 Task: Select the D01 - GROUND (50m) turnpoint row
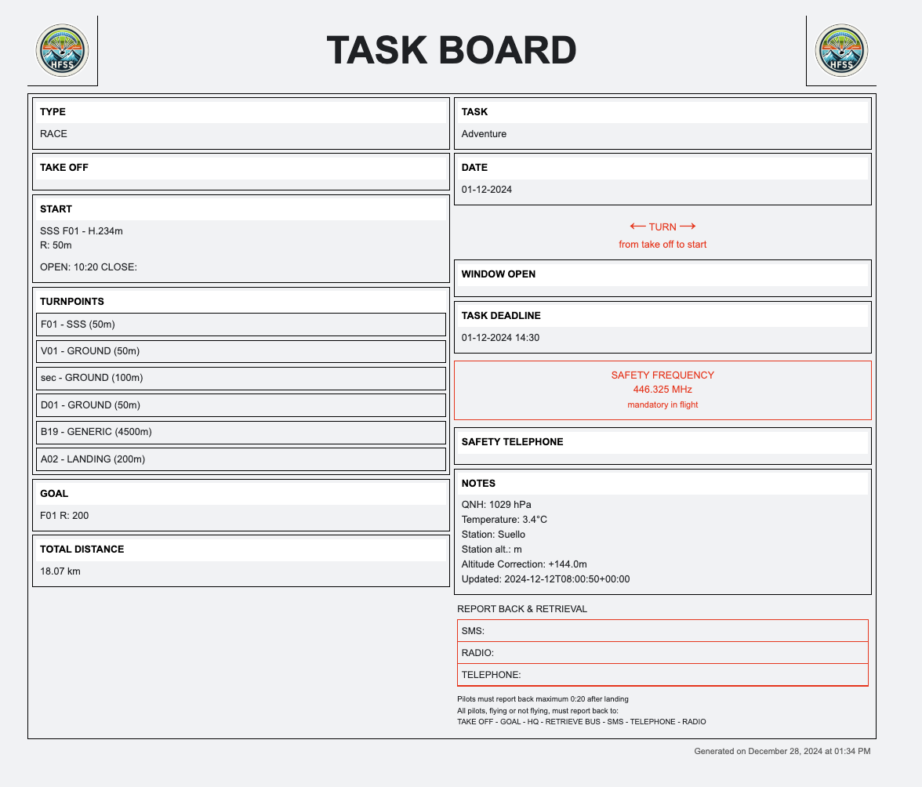(241, 405)
